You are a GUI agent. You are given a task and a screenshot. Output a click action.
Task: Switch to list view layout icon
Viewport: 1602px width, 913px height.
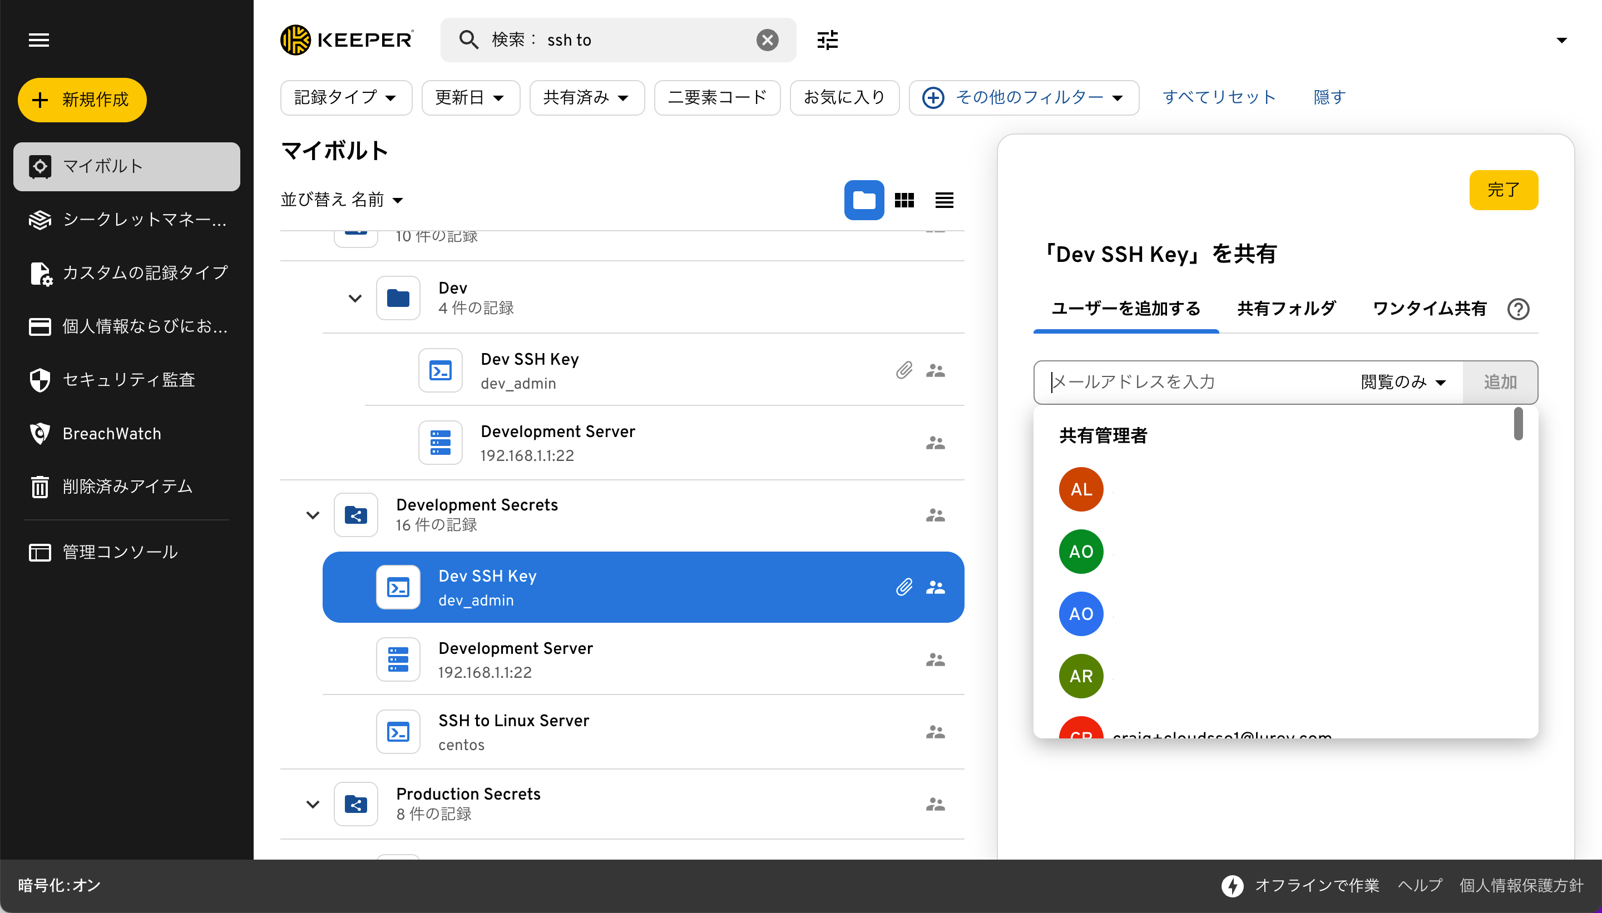point(944,200)
